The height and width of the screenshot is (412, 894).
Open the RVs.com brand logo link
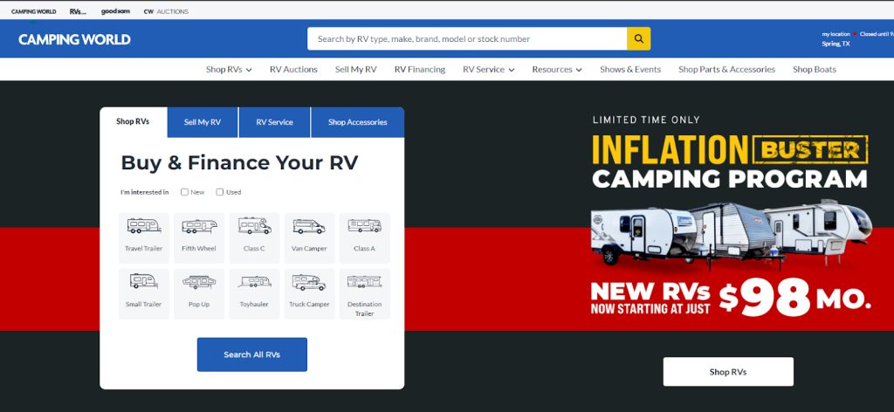[x=78, y=11]
